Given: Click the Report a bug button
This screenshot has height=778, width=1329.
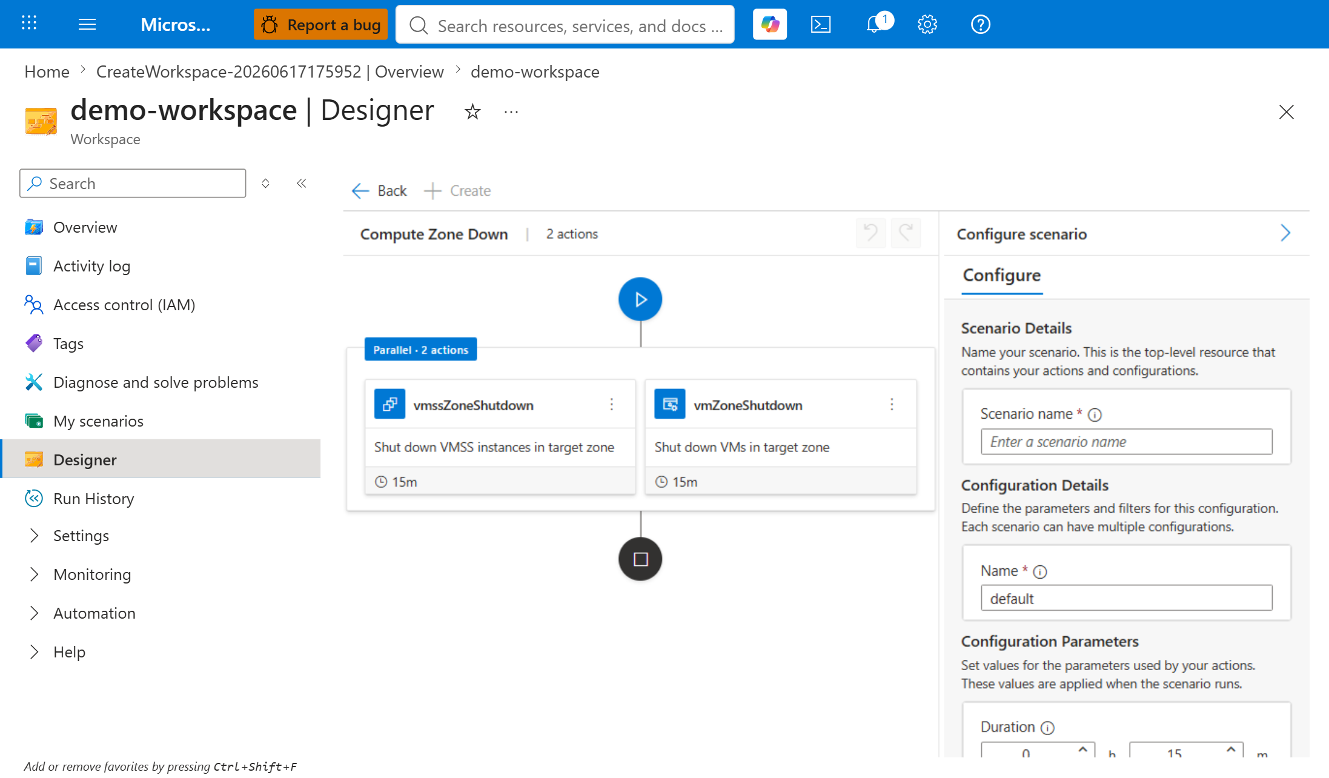Looking at the screenshot, I should (x=320, y=24).
